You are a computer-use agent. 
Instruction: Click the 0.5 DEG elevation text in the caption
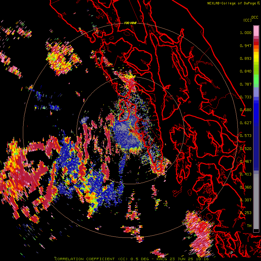(139, 259)
